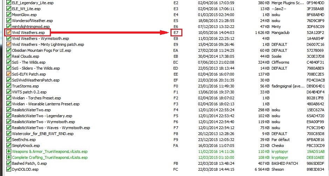Image resolution: width=329 pixels, height=176 pixels.
Task: Click the Mangaclub author cell
Action: point(281,33)
